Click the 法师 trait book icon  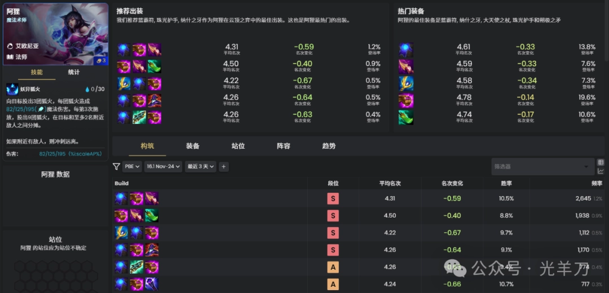click(10, 57)
